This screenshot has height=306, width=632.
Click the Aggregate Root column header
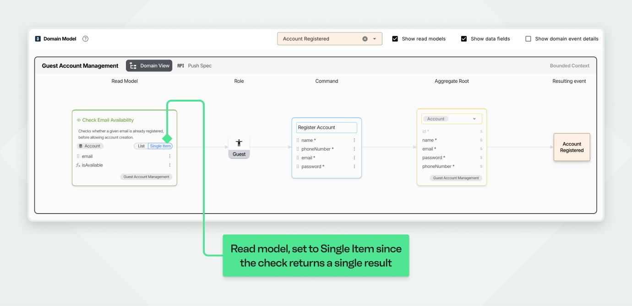pyautogui.click(x=452, y=81)
